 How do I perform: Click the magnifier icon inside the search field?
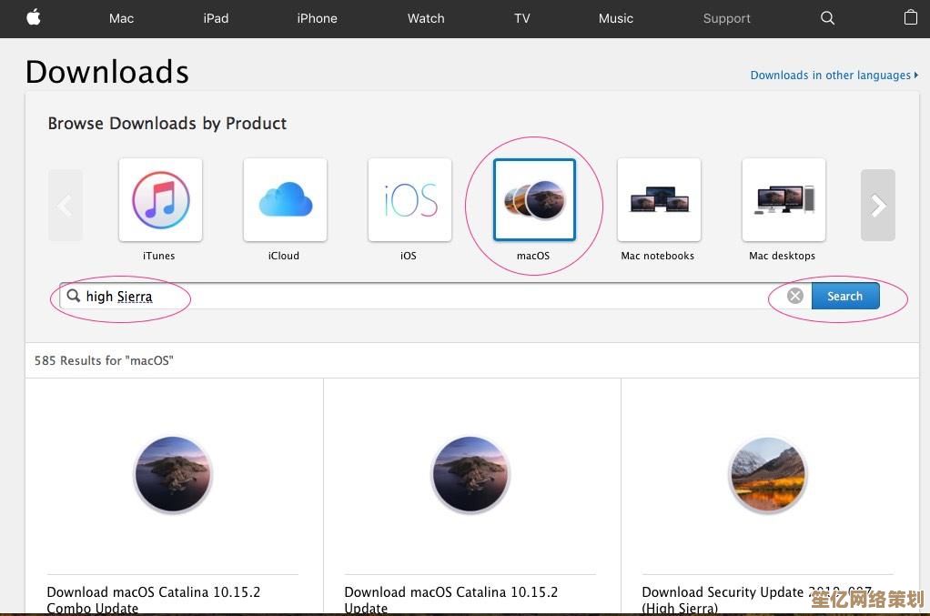coord(73,295)
